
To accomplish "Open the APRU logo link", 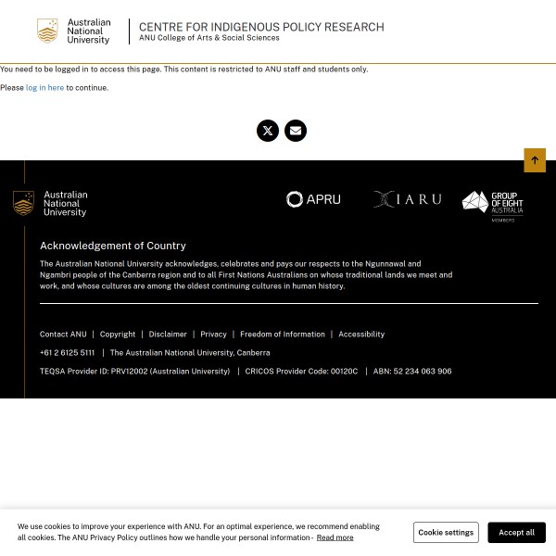I will coord(313,199).
